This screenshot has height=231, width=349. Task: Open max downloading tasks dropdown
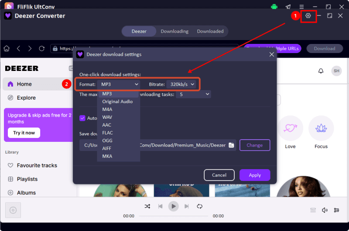pyautogui.click(x=193, y=94)
